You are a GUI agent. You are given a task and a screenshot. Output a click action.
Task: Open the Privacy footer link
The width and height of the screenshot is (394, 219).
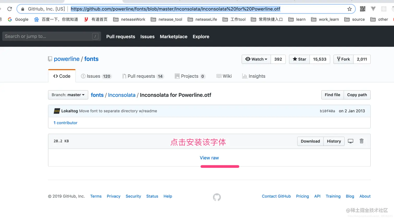point(114,196)
